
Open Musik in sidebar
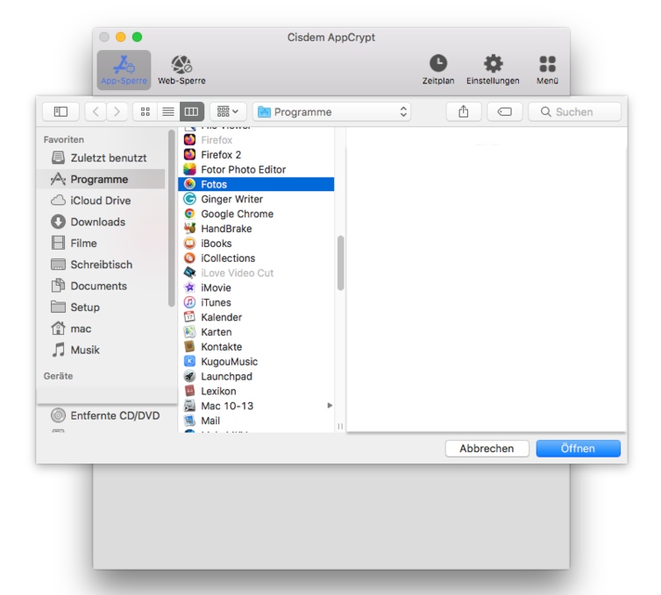point(101,351)
